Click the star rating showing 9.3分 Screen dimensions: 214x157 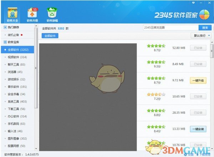click(156, 62)
